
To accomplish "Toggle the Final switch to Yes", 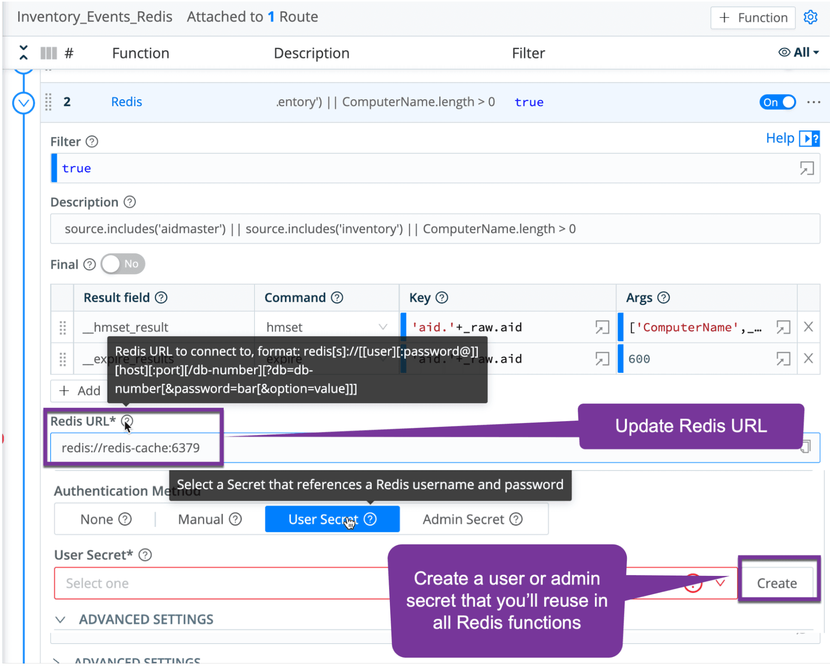I will coord(122,264).
